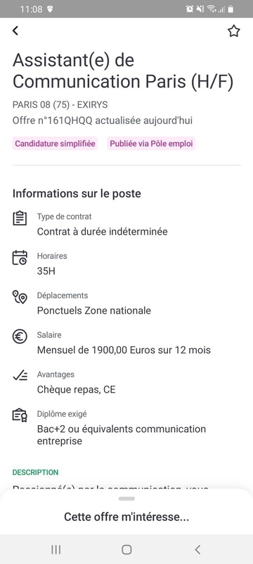The image size is (253, 564).
Task: Tap the Android navigation back chevron
Action: click(x=197, y=549)
